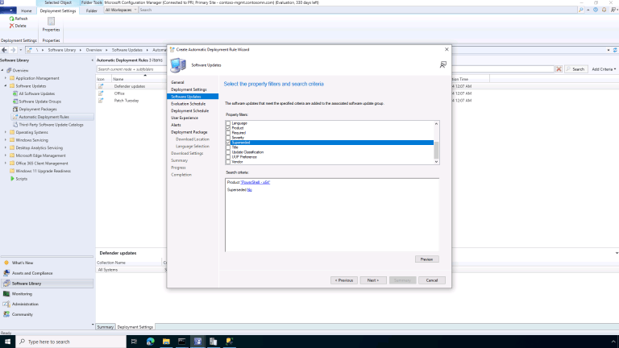The width and height of the screenshot is (619, 348).
Task: Expand the Office 365 Client Management node
Action: coord(6,163)
